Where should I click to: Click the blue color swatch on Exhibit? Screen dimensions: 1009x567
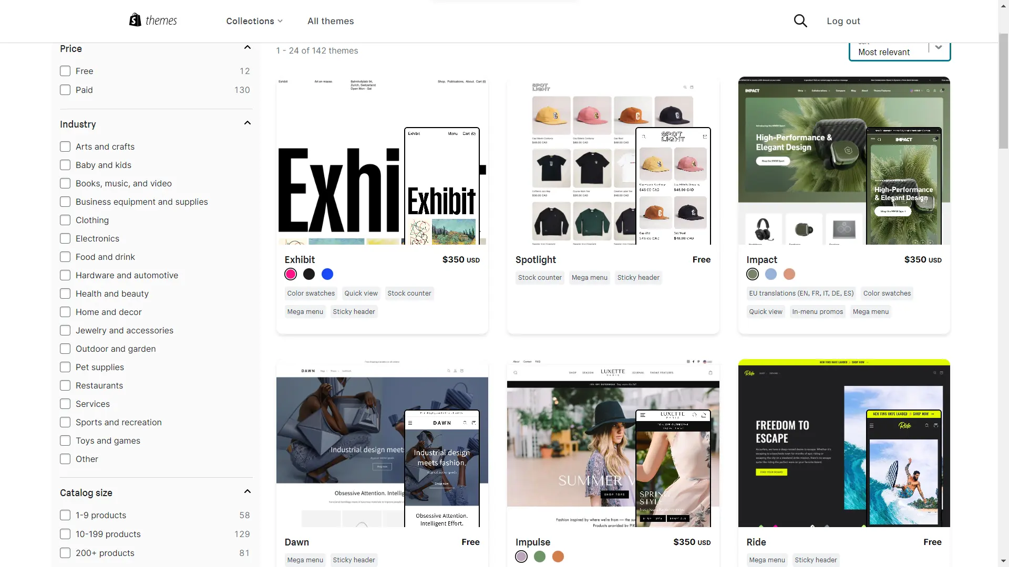[x=327, y=274]
